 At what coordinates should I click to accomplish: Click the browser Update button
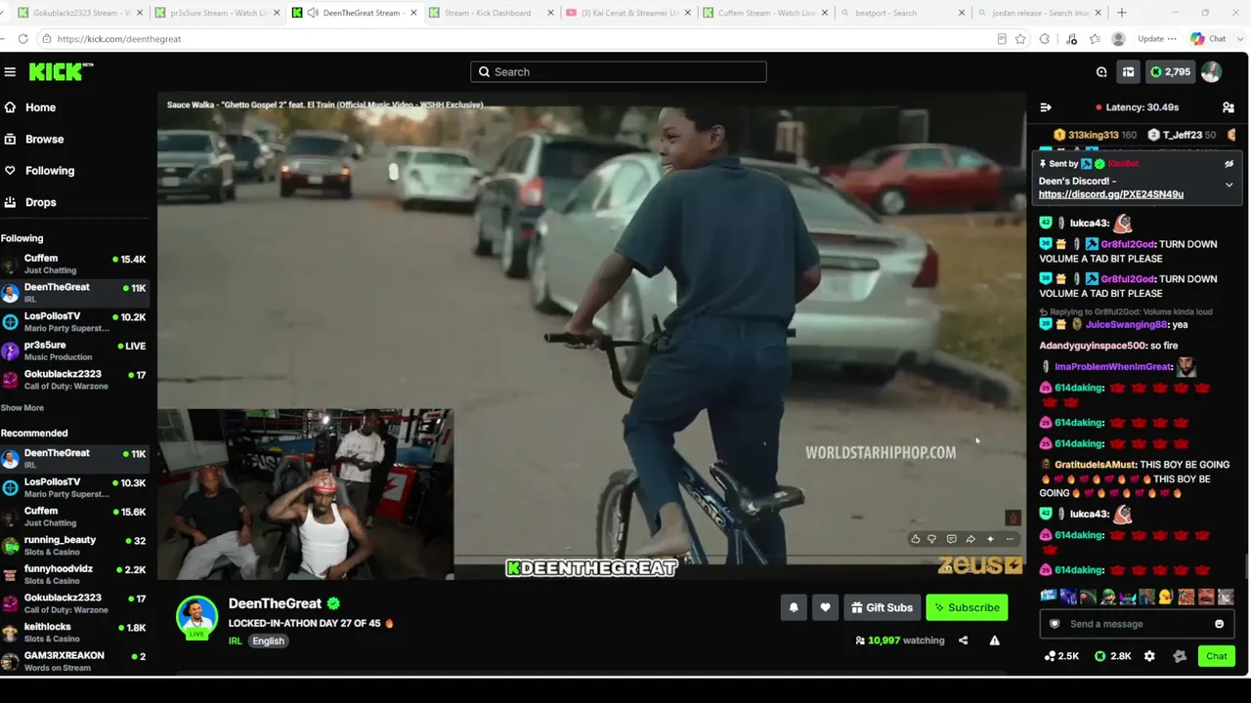[x=1156, y=39]
